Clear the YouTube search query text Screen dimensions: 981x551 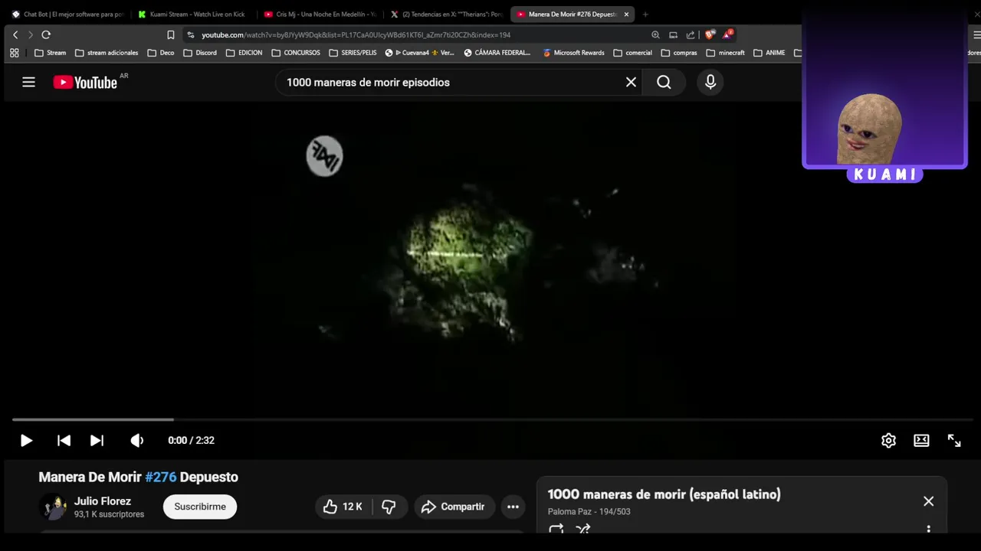(x=631, y=82)
